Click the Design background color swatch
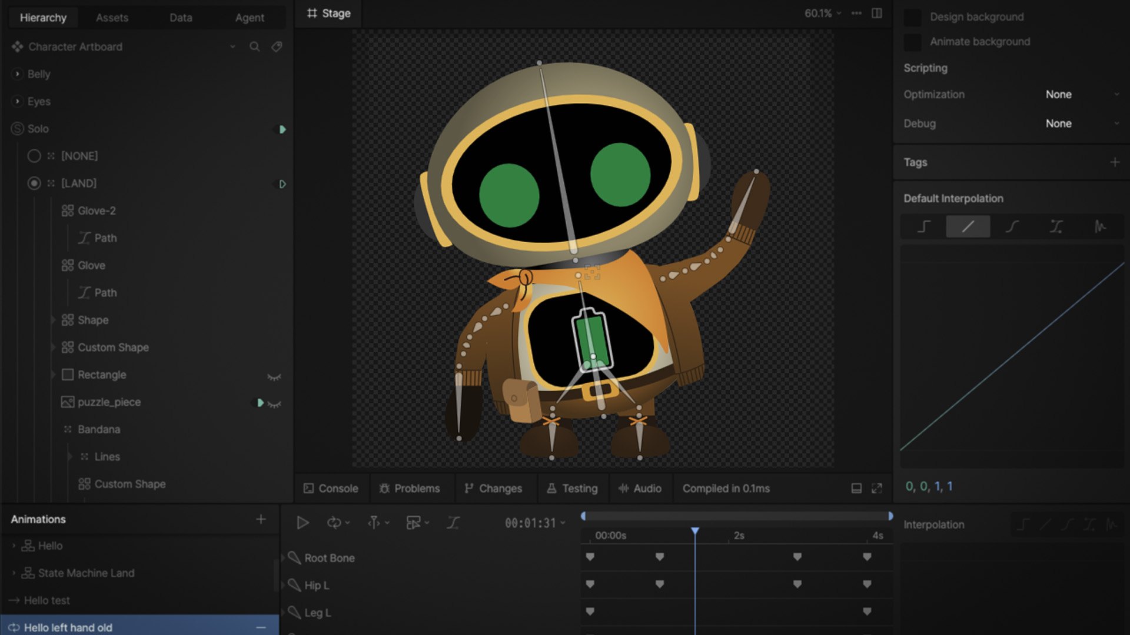The image size is (1130, 635). (x=912, y=17)
